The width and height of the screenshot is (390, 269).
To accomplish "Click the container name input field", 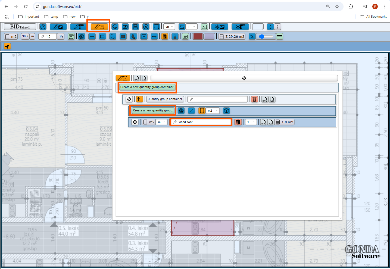I will pos(218,99).
